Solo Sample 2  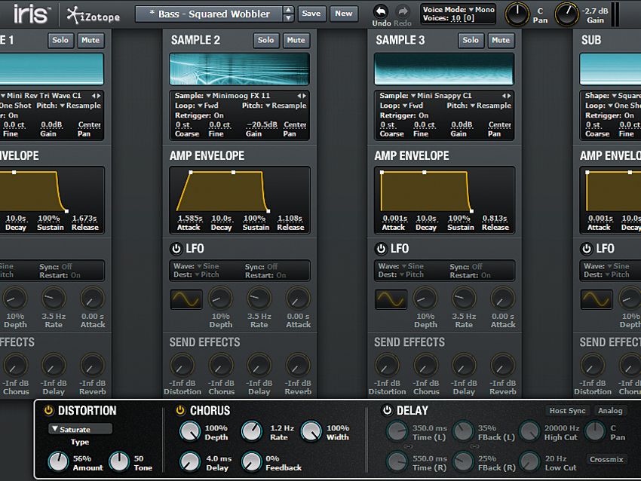pos(265,40)
